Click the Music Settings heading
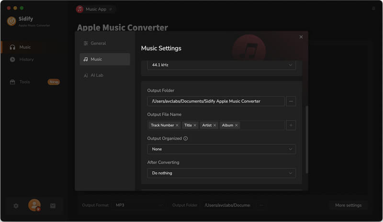 (x=161, y=48)
